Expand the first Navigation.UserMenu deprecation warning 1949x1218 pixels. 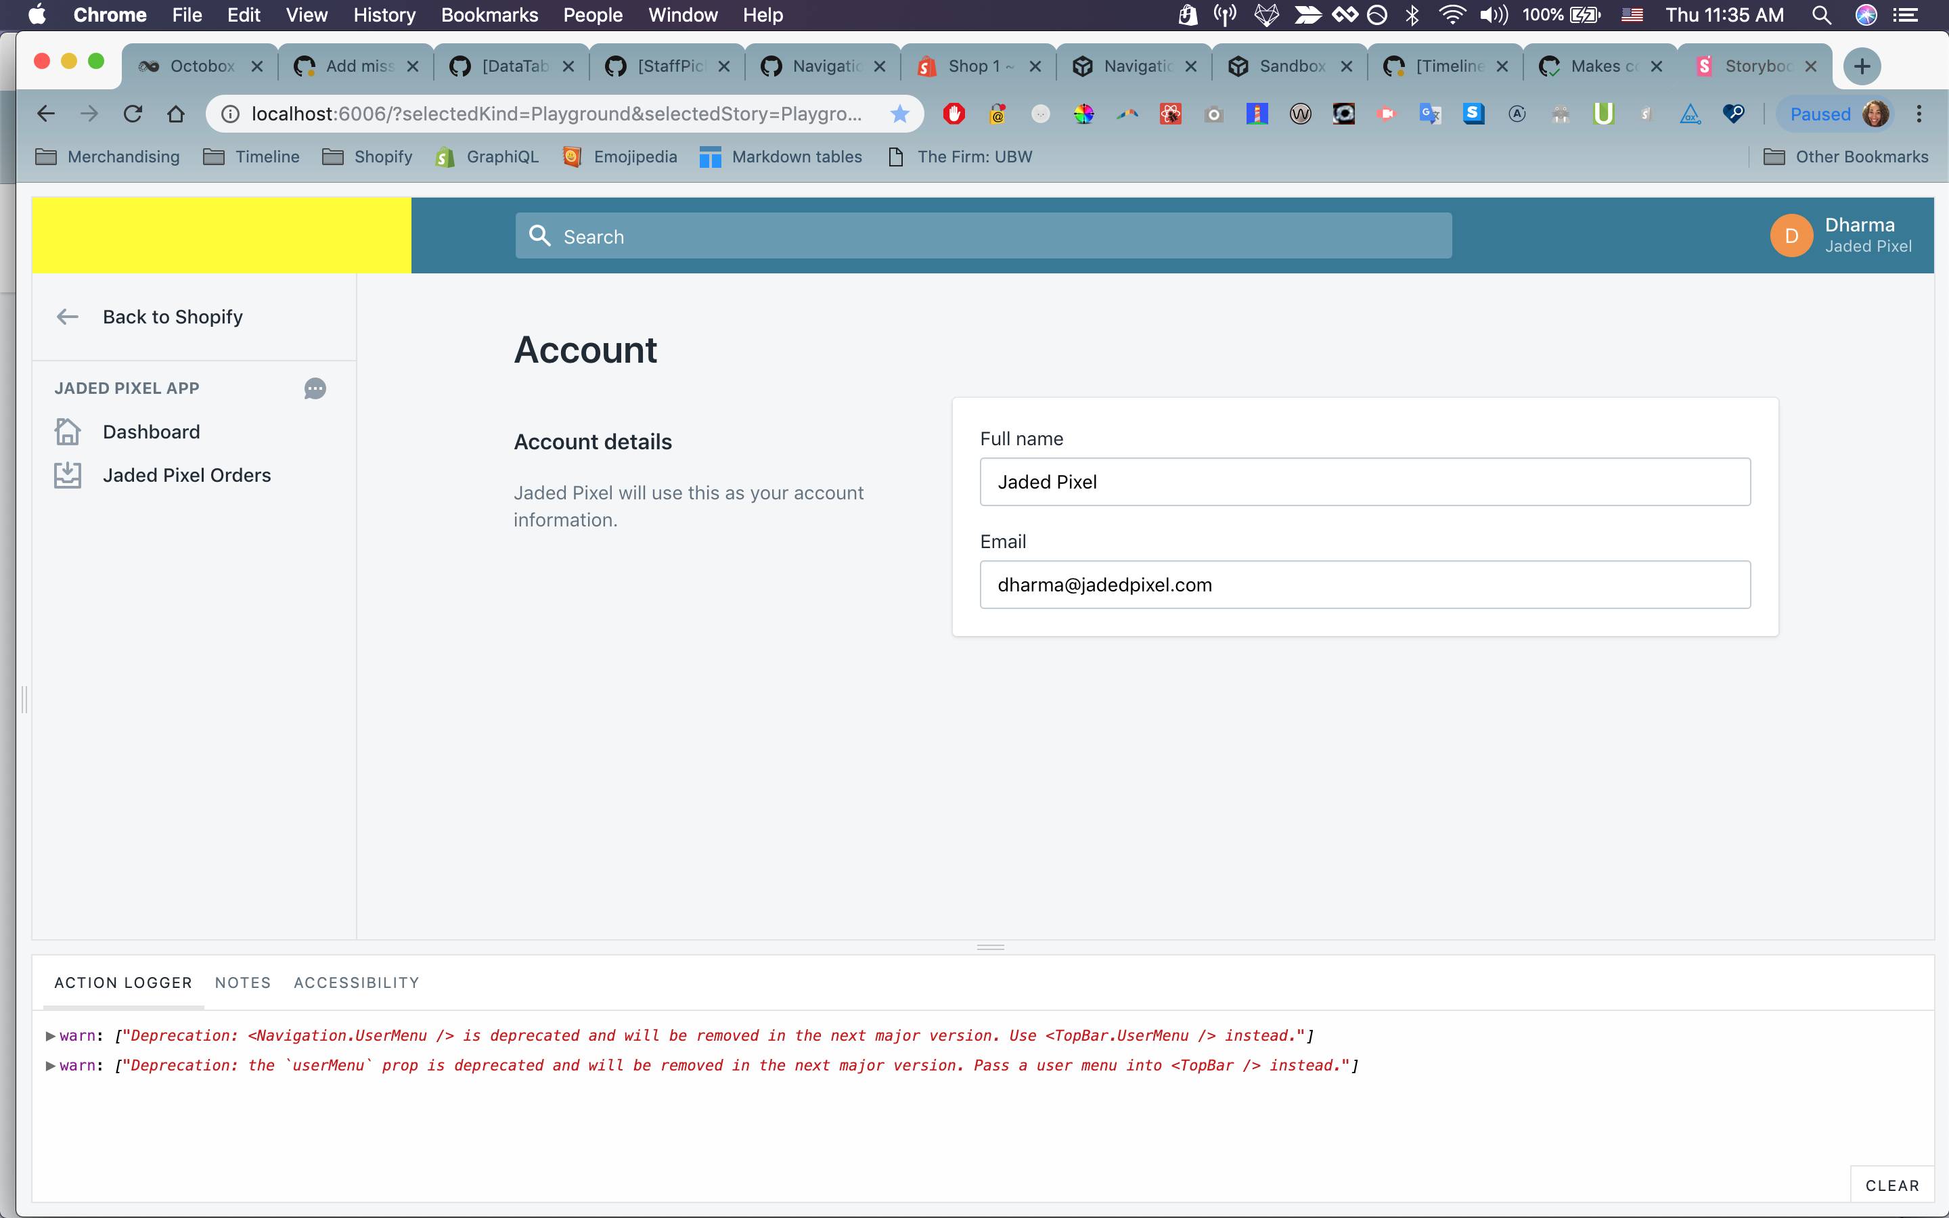51,1036
